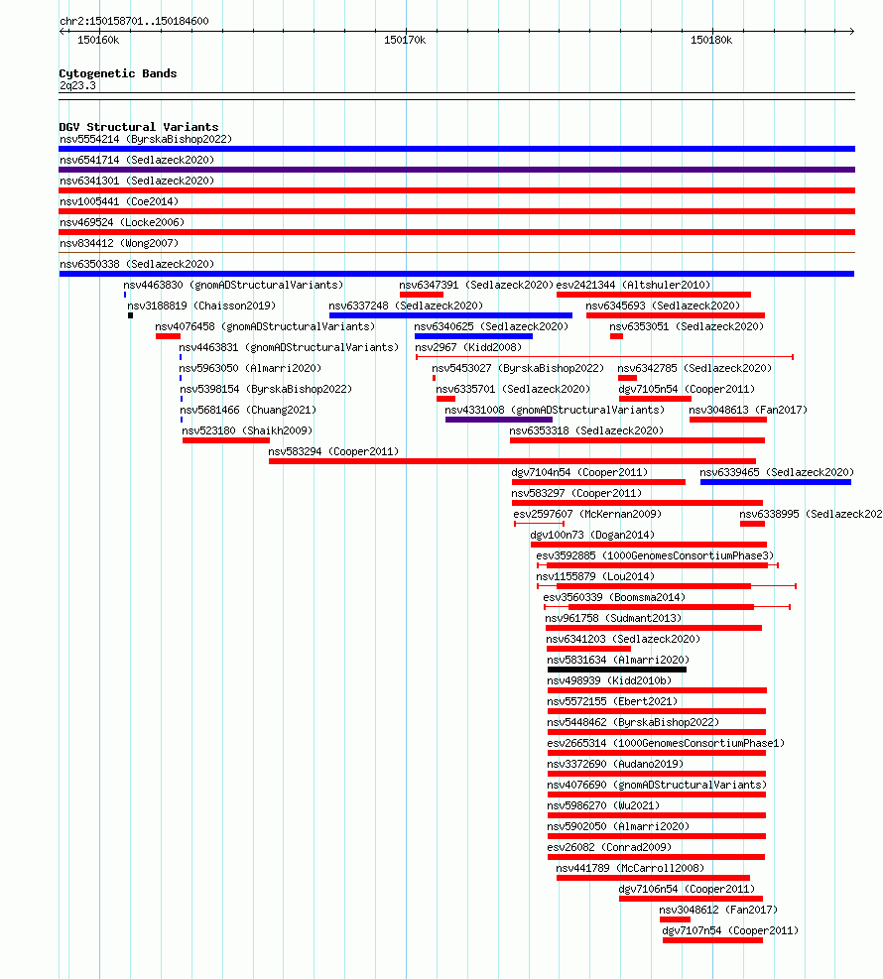Select nsv6340625 (Sedlazeck2020) label
Viewport: 883px width, 979px height.
pos(491,326)
